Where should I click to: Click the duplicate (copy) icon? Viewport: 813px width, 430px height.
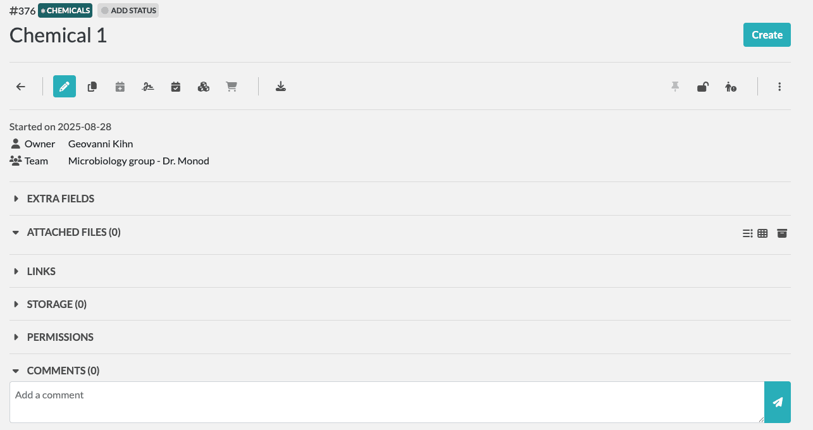[x=92, y=87]
